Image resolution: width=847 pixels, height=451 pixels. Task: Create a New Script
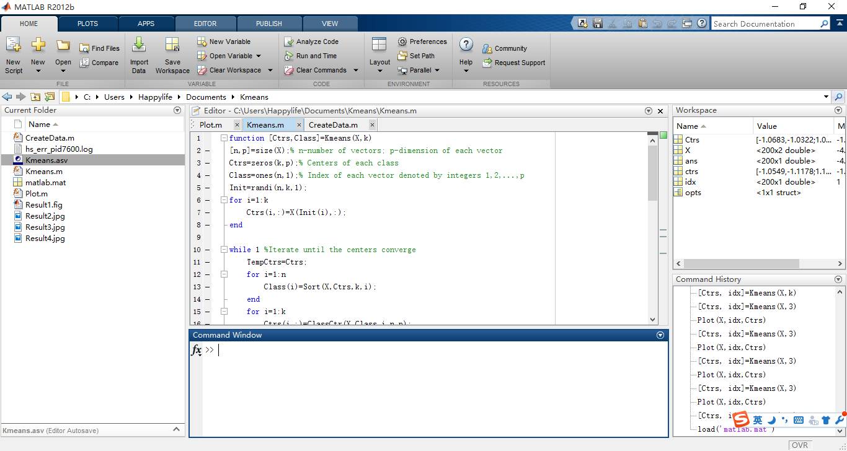[13, 55]
